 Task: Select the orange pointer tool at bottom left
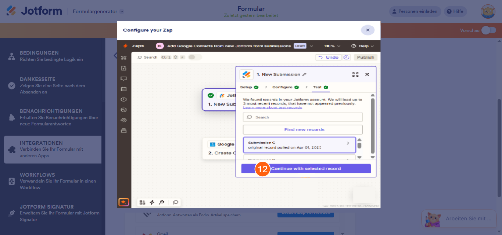pyautogui.click(x=124, y=202)
